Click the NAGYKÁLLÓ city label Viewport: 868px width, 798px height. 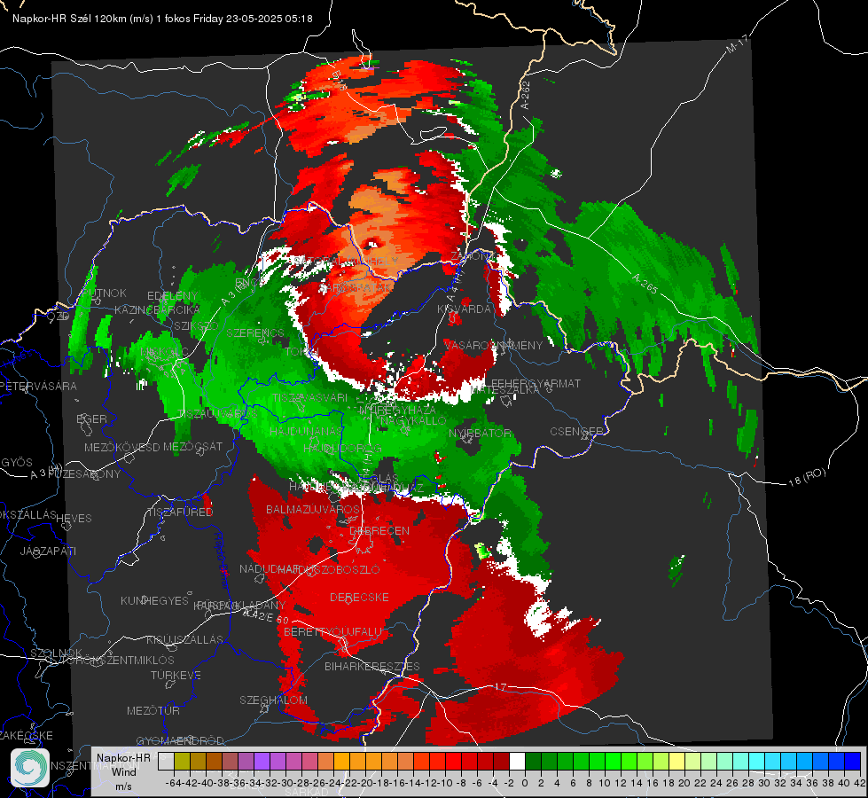click(x=413, y=421)
